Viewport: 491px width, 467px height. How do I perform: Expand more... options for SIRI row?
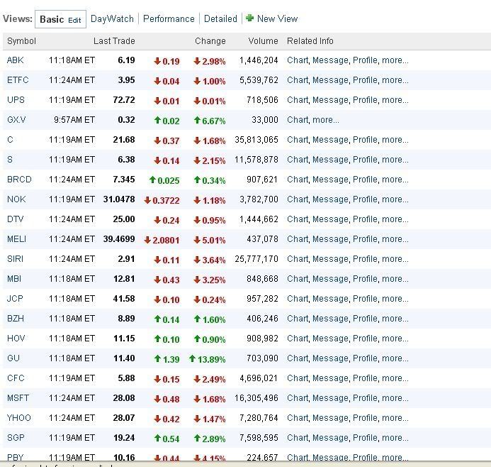395,259
